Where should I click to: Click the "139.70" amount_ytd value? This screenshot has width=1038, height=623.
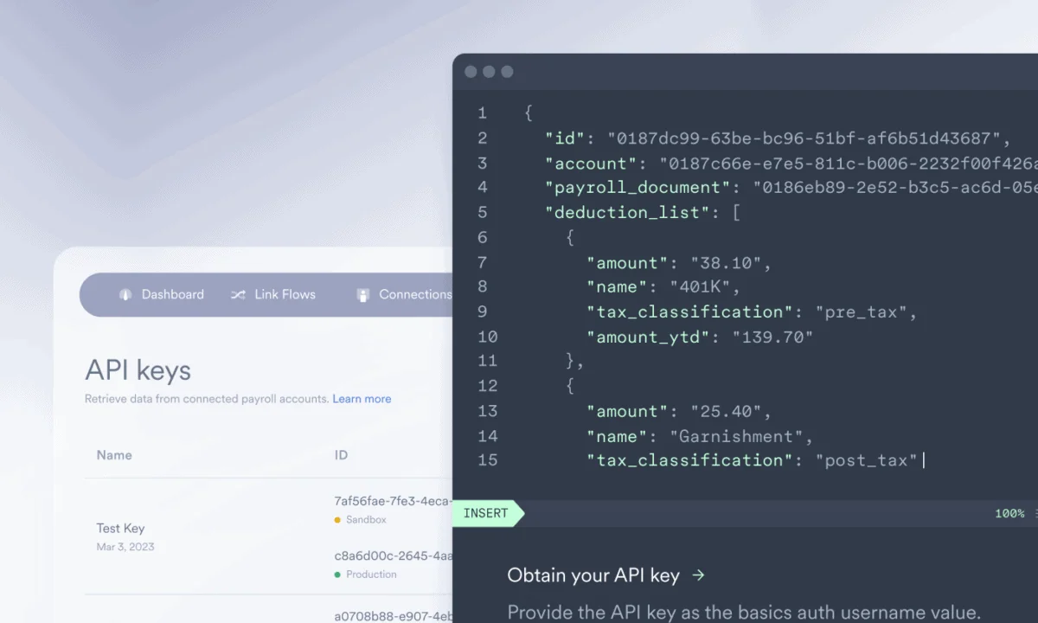tap(772, 337)
